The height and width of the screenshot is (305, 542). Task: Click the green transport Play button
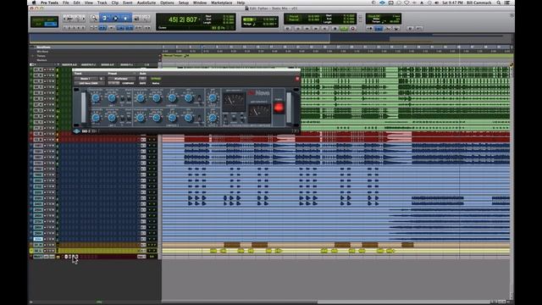point(344,29)
